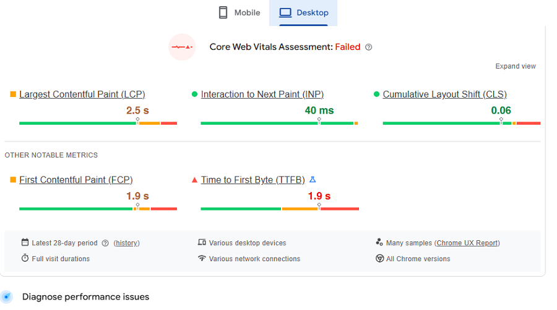The image size is (557, 310).
Task: Open Time to First Byte (TTFB) link
Action: pyautogui.click(x=253, y=180)
